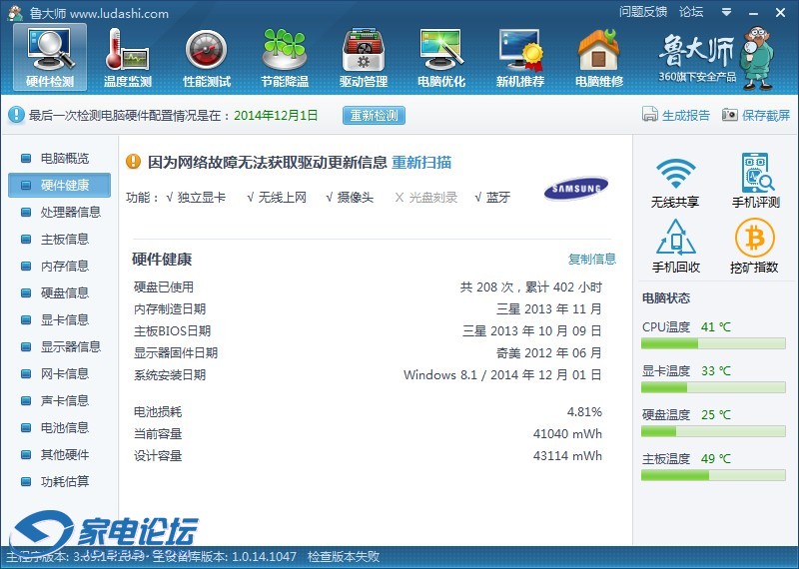Screen dimensions: 799x569
Task: Open 电脑优化 computer optimization
Action: [440, 56]
